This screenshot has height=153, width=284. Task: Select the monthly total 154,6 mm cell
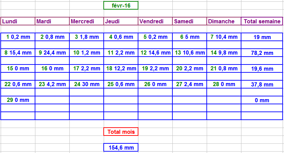coord(121,148)
